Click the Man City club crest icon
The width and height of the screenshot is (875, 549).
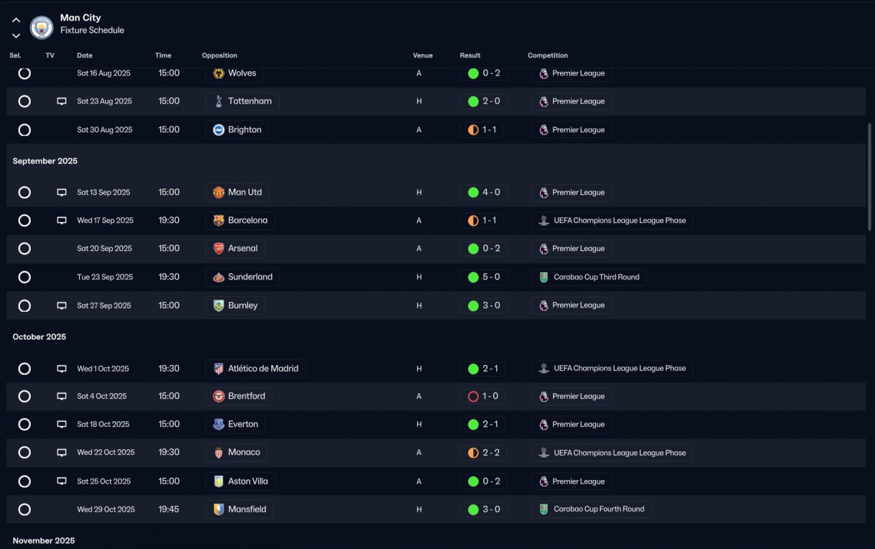tap(42, 27)
